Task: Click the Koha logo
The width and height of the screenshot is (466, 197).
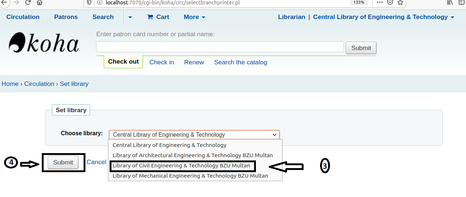Action: tap(44, 42)
